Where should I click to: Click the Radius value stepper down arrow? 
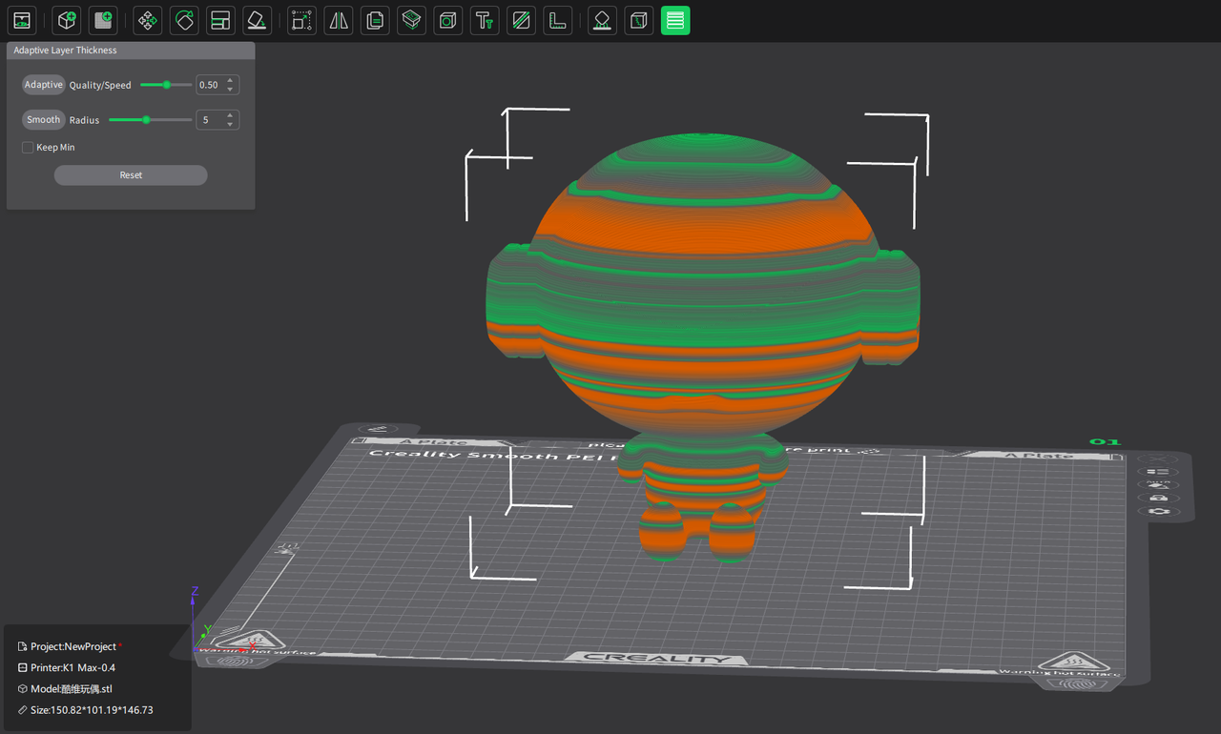[x=229, y=124]
